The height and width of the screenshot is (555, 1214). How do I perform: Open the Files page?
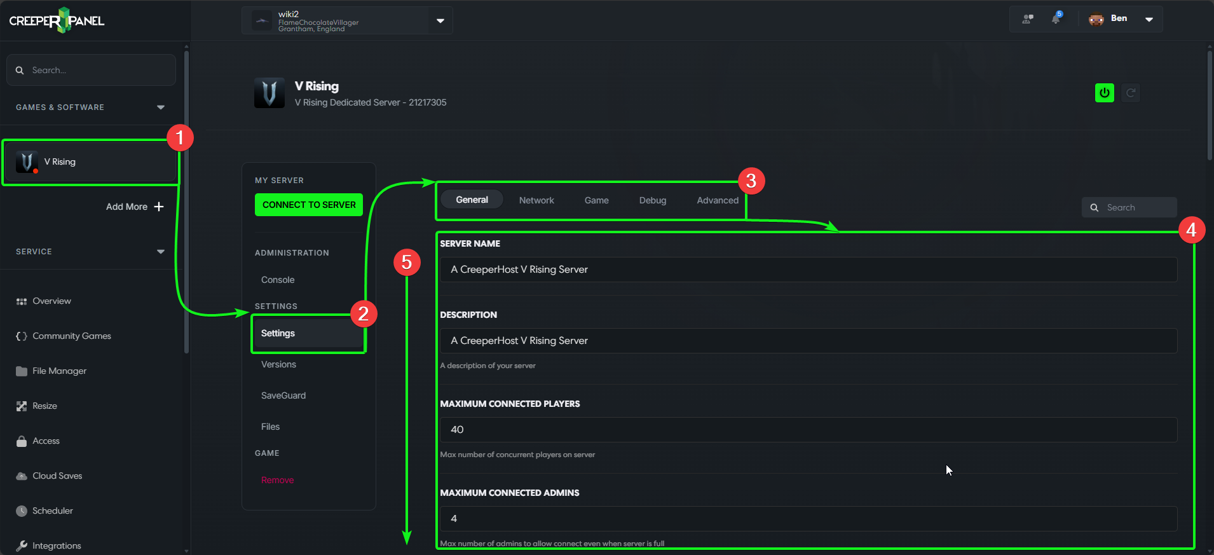click(x=270, y=427)
